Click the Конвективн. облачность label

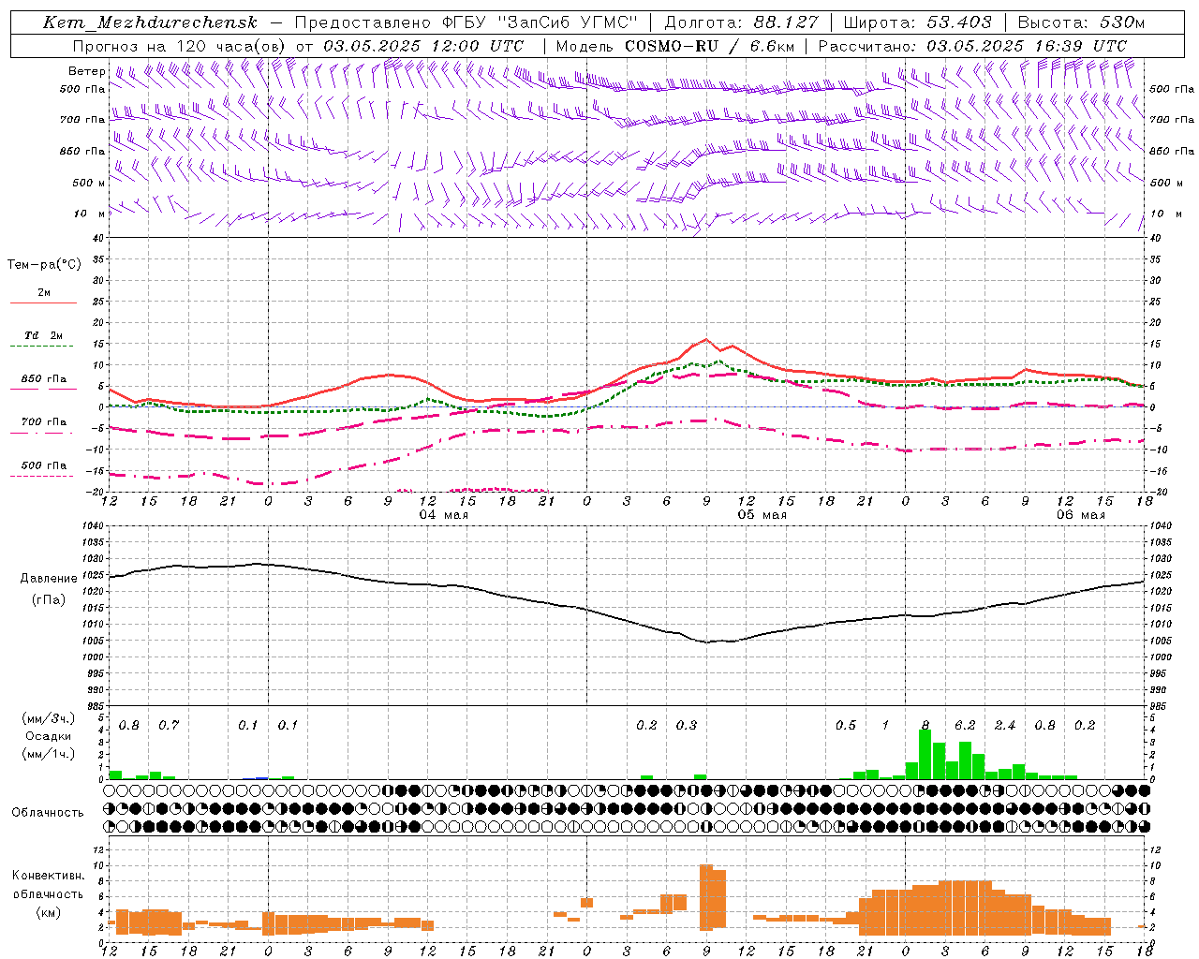(x=48, y=884)
